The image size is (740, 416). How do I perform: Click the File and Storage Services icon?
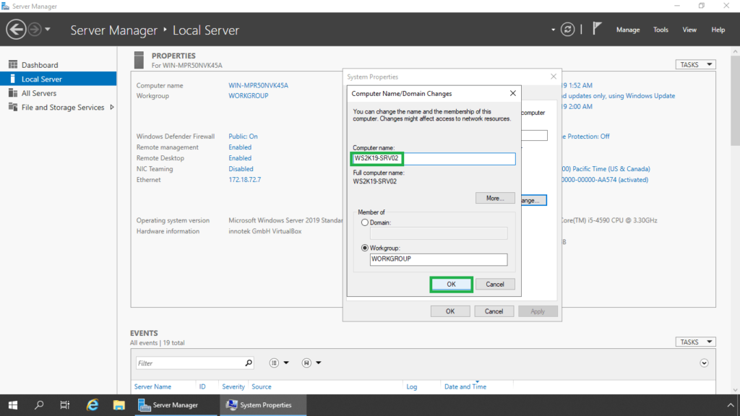(x=13, y=107)
